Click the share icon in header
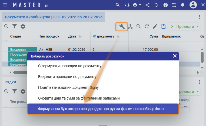 tap(147, 5)
